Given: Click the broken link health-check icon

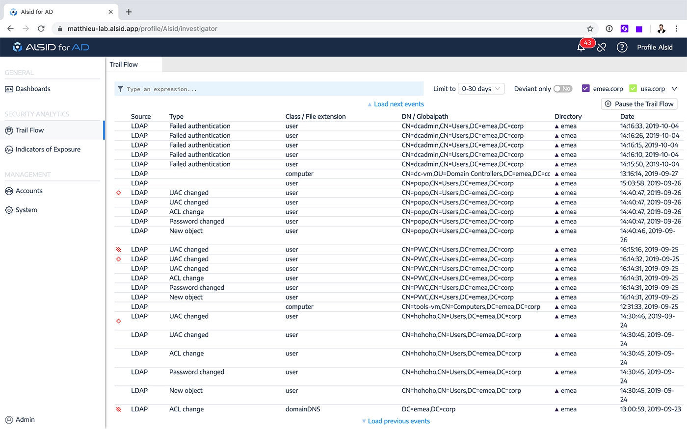Looking at the screenshot, I should 602,48.
